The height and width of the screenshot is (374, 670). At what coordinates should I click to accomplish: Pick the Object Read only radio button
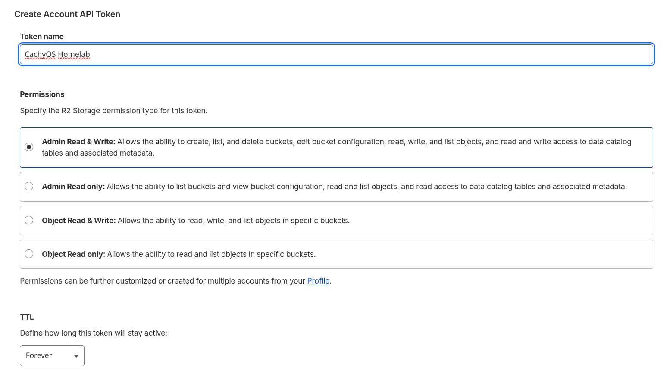click(29, 254)
